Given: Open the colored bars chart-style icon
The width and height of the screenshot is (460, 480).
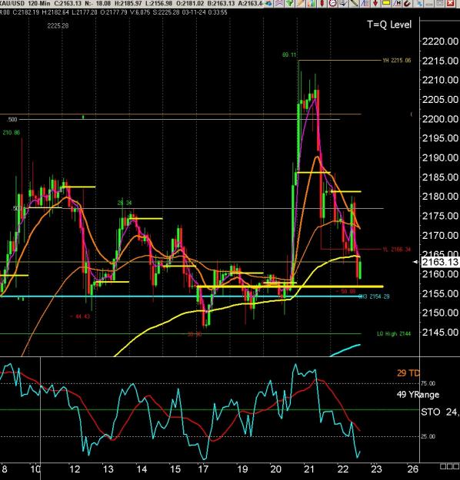Looking at the screenshot, I should pyautogui.click(x=312, y=3).
